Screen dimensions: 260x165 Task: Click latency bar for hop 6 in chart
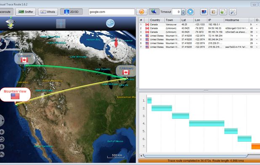click(244, 139)
